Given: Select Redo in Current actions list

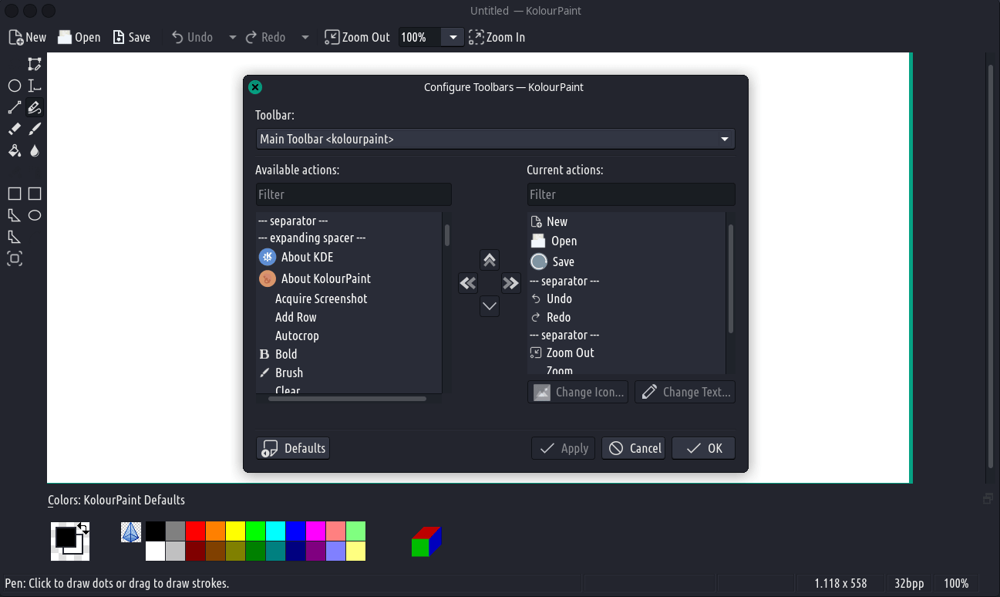Looking at the screenshot, I should [x=626, y=317].
